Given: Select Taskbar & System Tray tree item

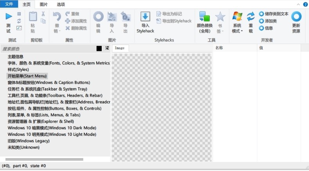Looking at the screenshot, I should (x=47, y=89).
